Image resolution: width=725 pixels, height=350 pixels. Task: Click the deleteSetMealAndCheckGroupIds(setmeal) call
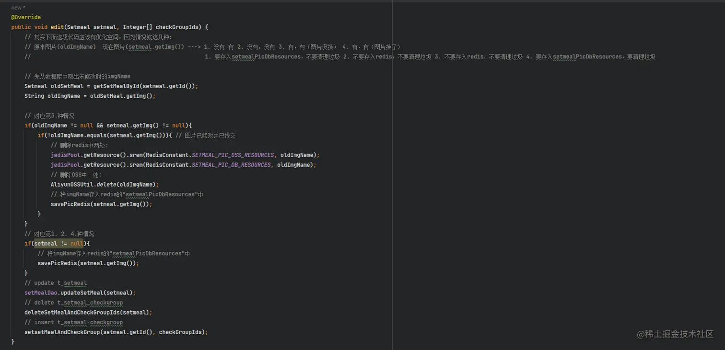[x=88, y=312]
